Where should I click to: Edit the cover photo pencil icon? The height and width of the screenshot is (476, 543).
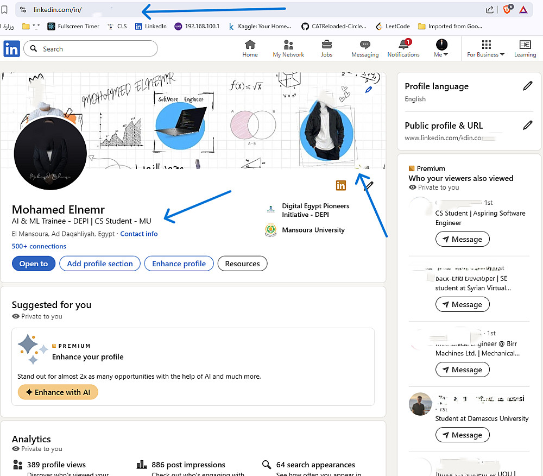tap(369, 90)
